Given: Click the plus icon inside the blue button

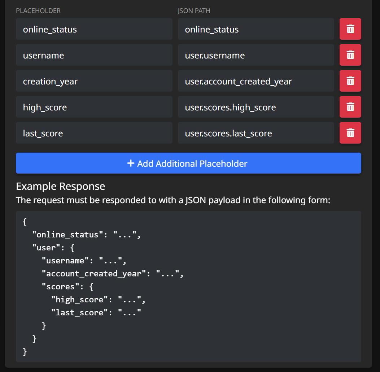Looking at the screenshot, I should coord(131,163).
